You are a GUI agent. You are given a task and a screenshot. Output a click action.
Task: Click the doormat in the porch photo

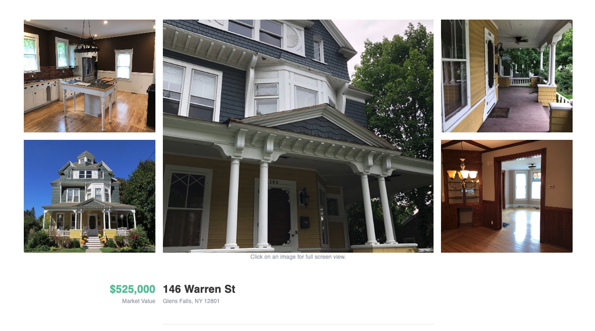[499, 112]
